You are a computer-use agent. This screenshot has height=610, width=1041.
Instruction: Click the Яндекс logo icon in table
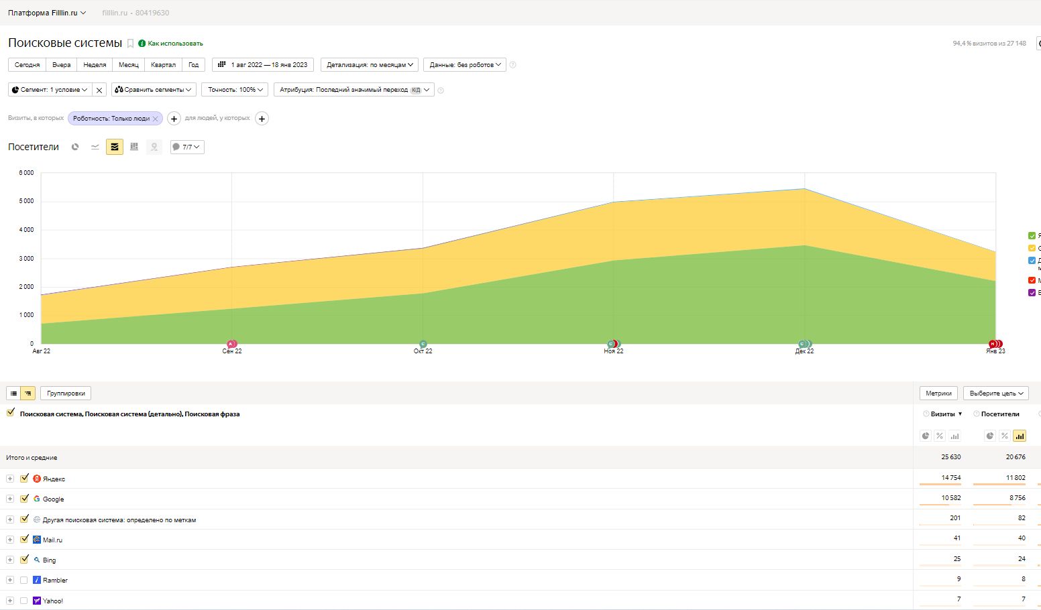(37, 479)
